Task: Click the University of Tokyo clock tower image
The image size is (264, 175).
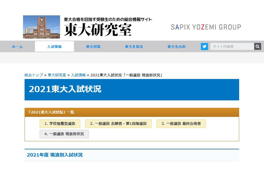Action: (x=41, y=27)
